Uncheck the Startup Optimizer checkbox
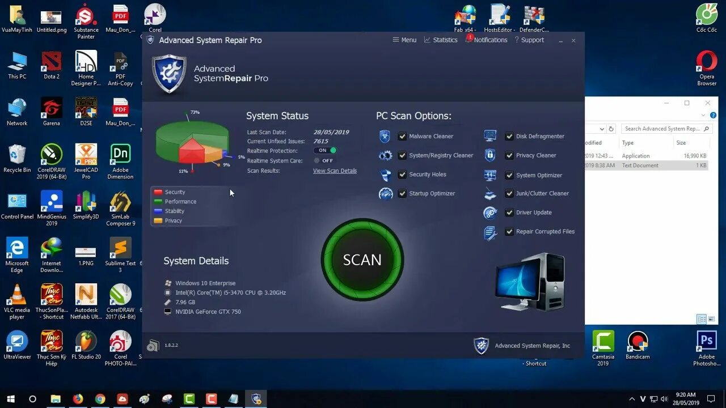The image size is (726, 408). pos(402,193)
